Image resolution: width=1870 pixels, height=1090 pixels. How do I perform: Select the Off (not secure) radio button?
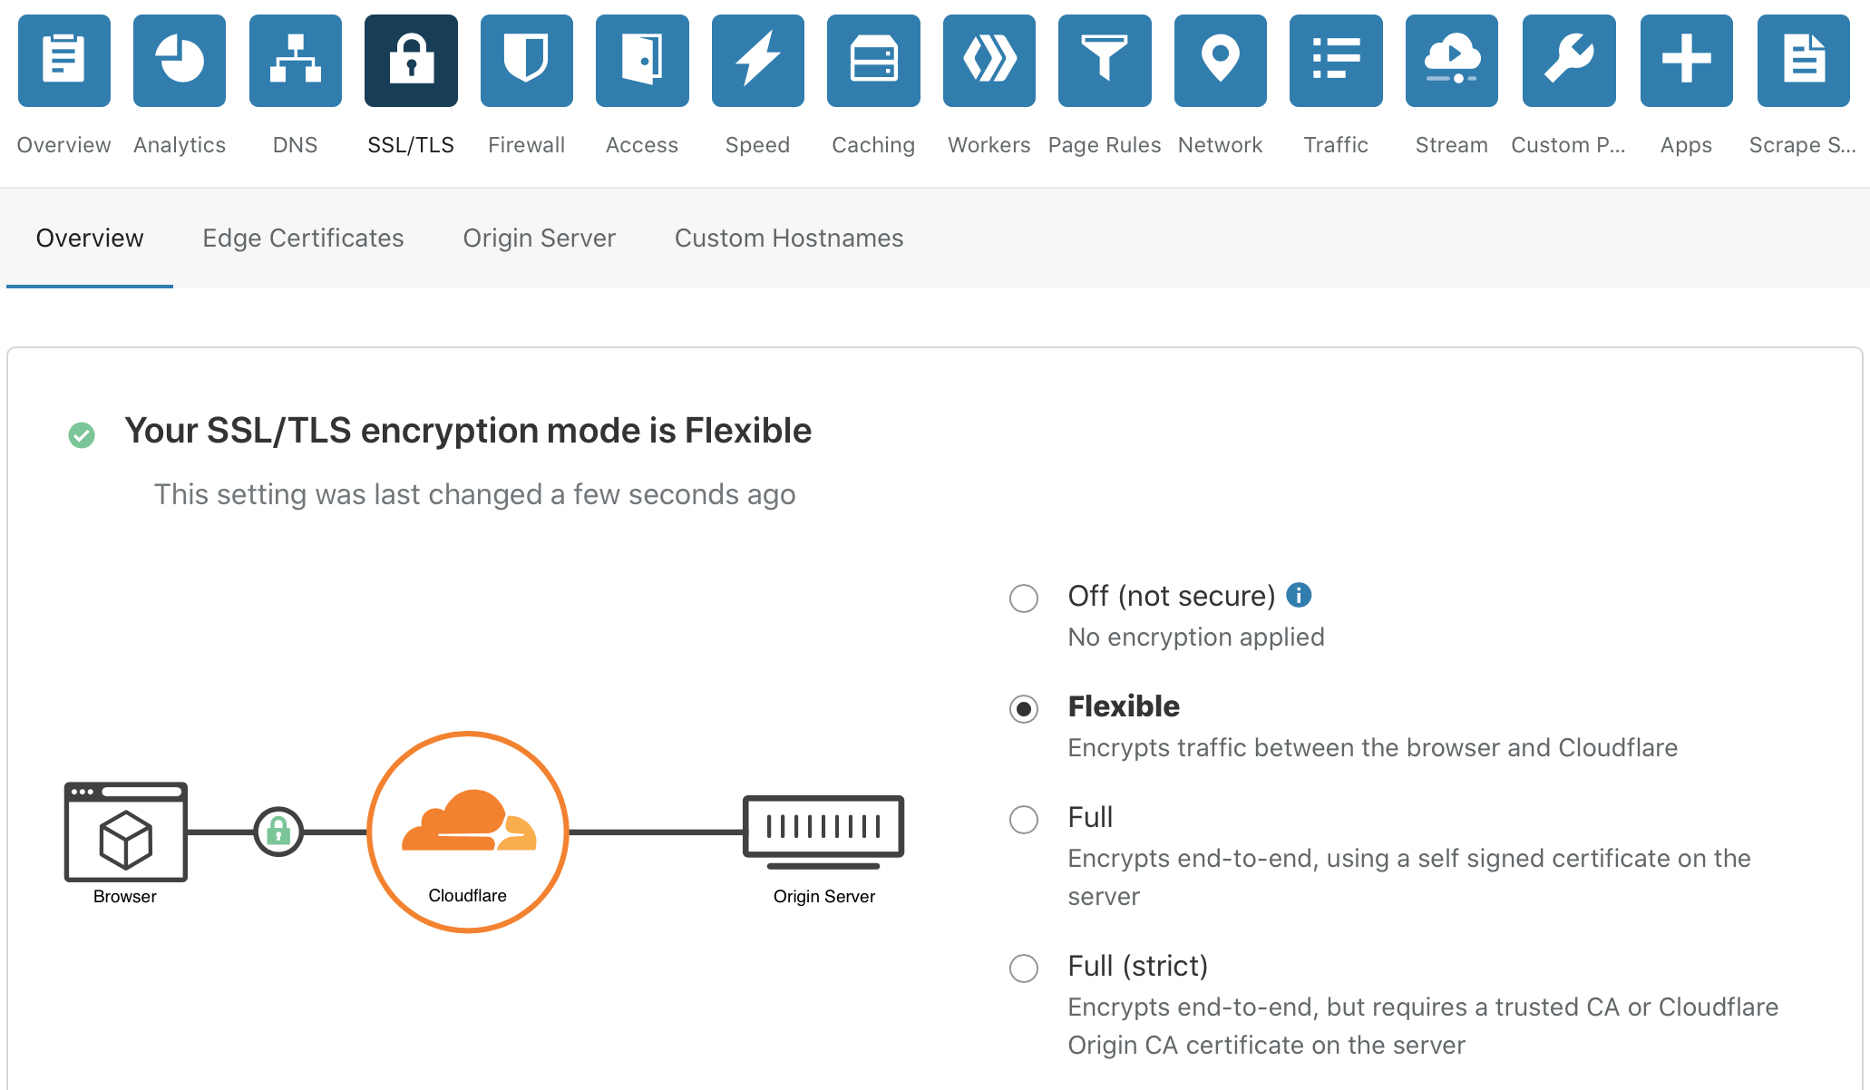[1024, 599]
